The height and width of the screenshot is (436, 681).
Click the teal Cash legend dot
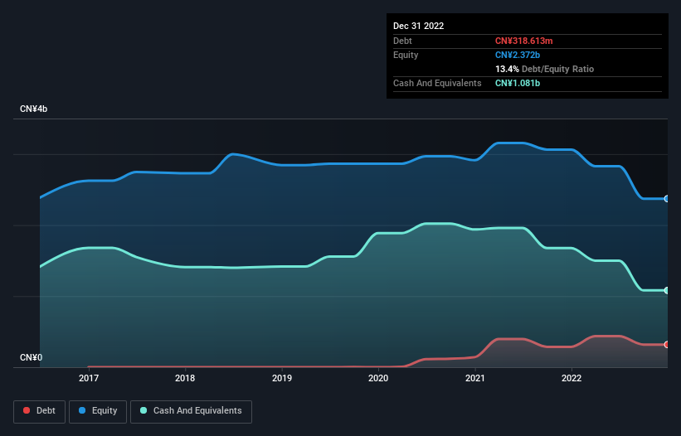tap(143, 410)
